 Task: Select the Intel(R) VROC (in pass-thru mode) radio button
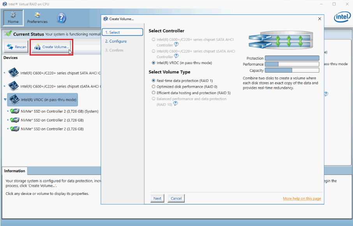pos(154,63)
